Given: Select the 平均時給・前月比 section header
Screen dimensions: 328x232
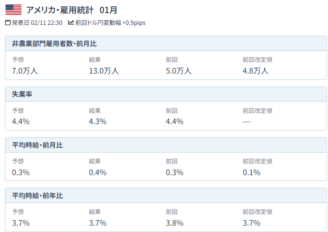Looking at the screenshot, I should click(37, 145).
